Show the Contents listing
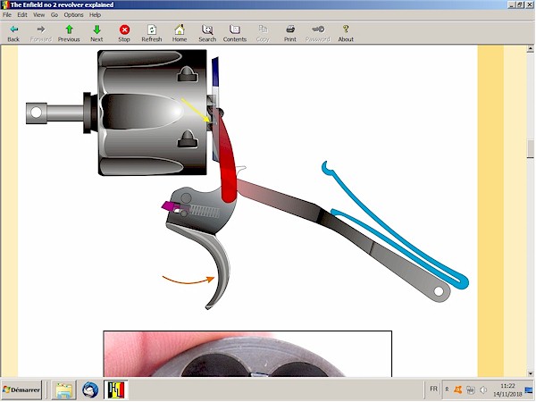This screenshot has height=402, width=536. [235, 33]
